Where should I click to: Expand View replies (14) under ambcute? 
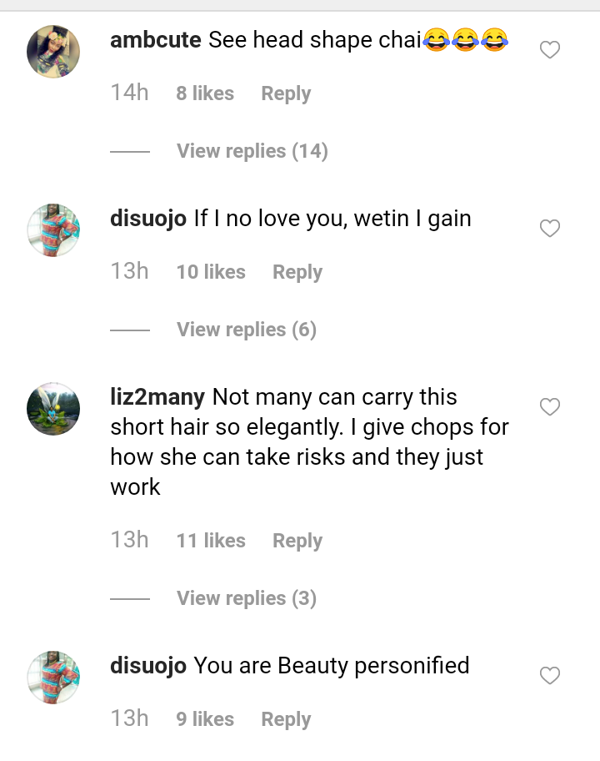coord(252,151)
